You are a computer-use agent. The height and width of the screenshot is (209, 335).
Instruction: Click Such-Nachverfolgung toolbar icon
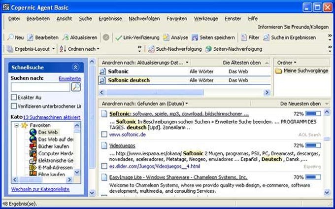[151, 49]
